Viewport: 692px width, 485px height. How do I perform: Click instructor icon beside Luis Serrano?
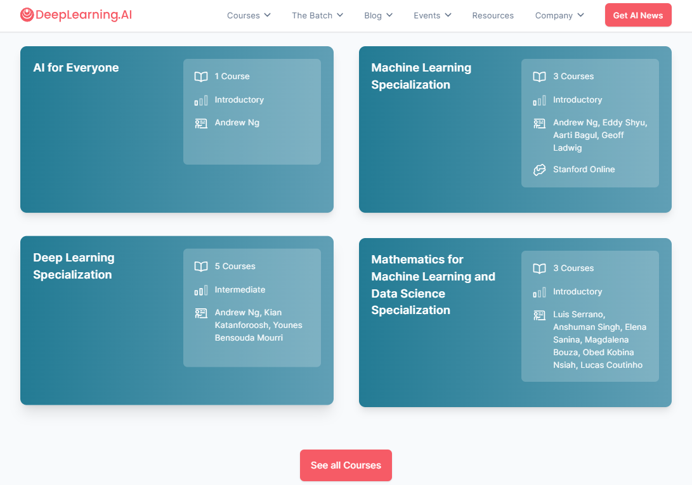(x=539, y=315)
